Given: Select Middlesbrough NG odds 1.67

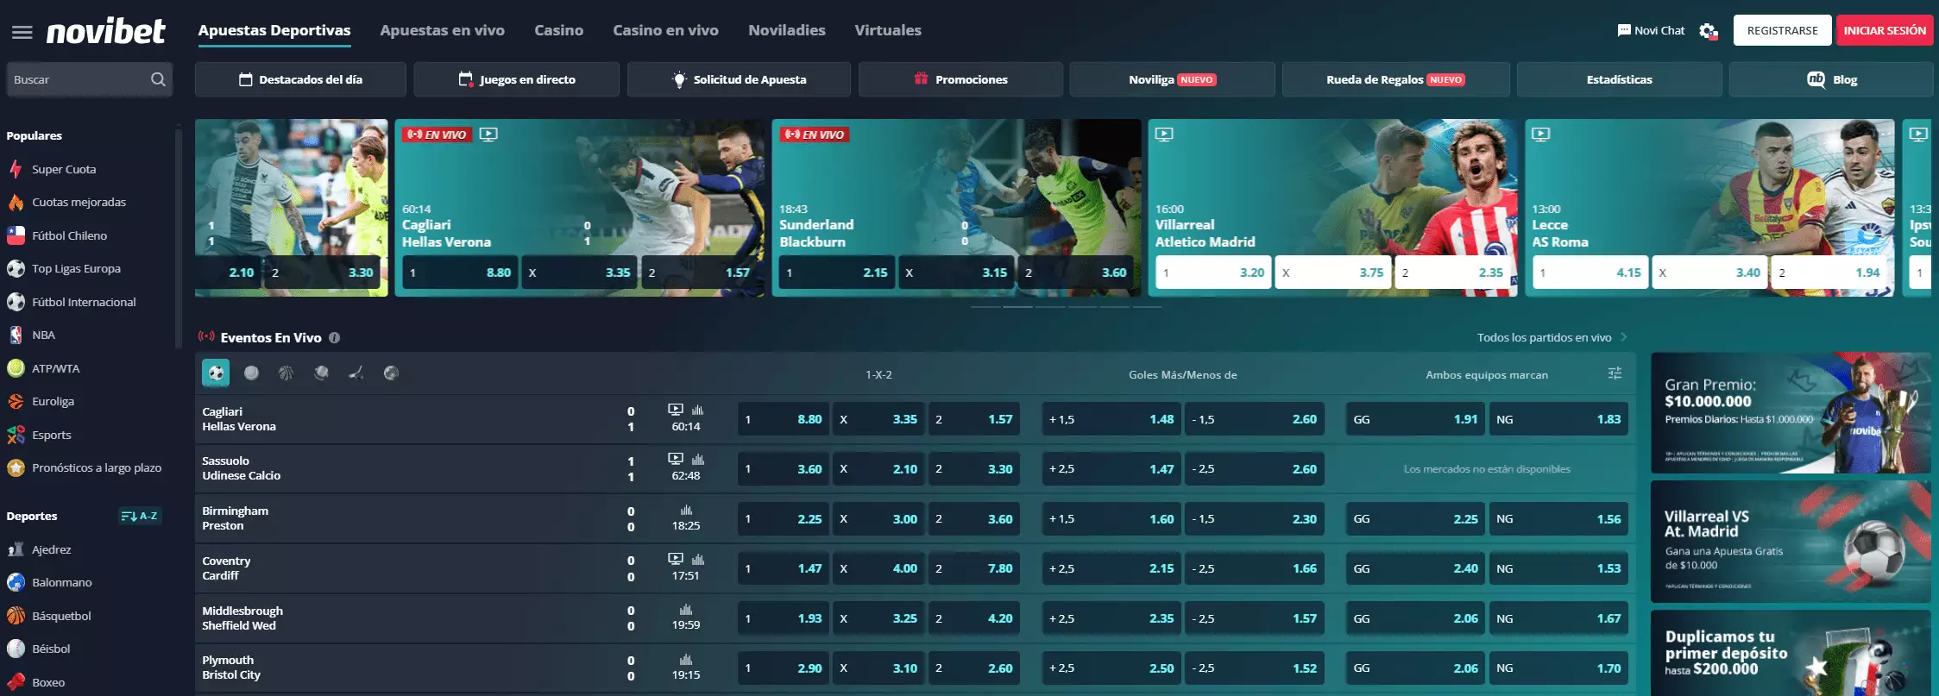Looking at the screenshot, I should point(1558,618).
